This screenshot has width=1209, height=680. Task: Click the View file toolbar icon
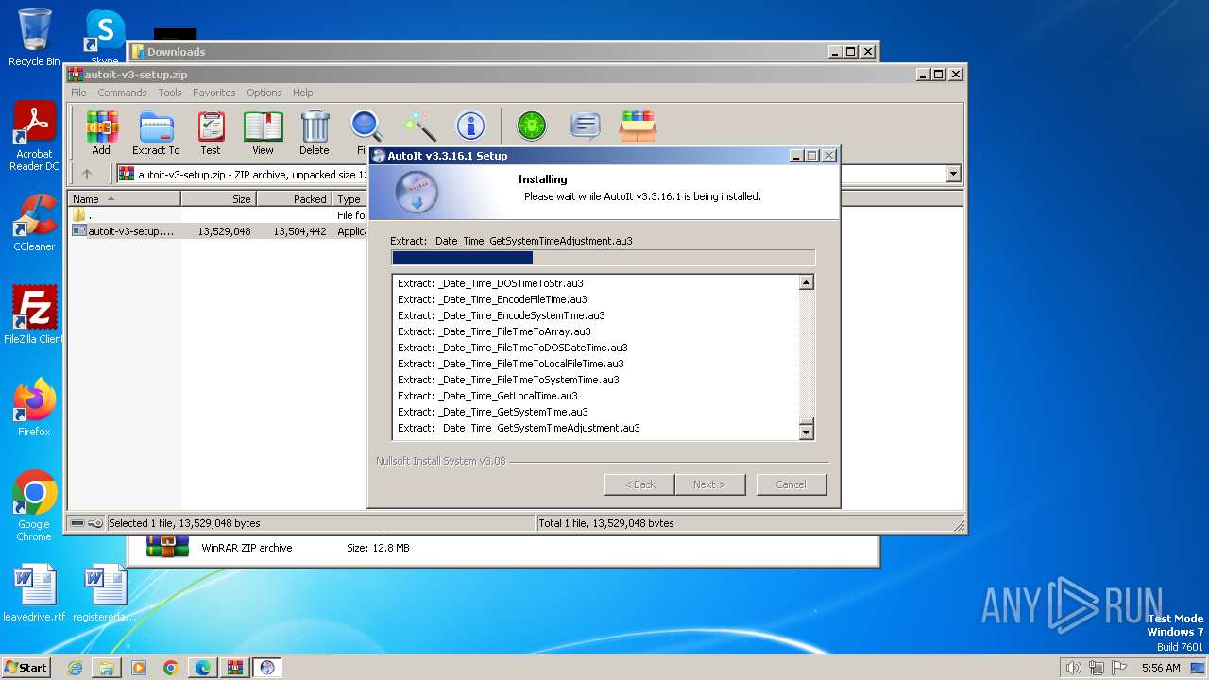pos(263,132)
